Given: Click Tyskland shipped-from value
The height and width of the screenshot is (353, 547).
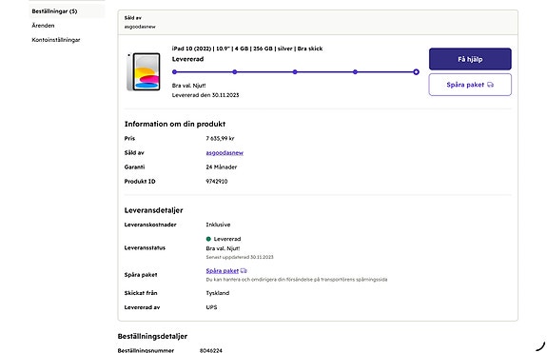Looking at the screenshot, I should tap(217, 293).
